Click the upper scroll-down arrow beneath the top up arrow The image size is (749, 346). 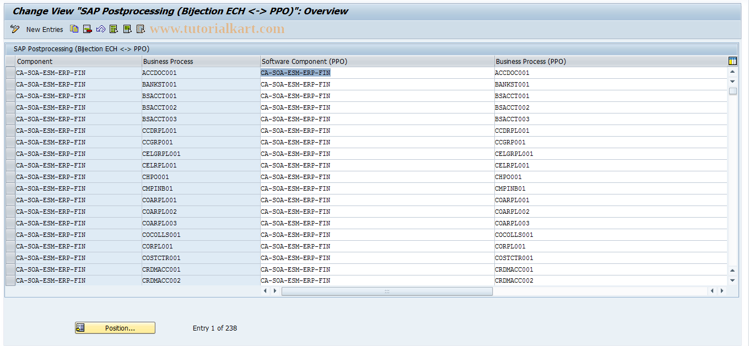pyautogui.click(x=732, y=82)
